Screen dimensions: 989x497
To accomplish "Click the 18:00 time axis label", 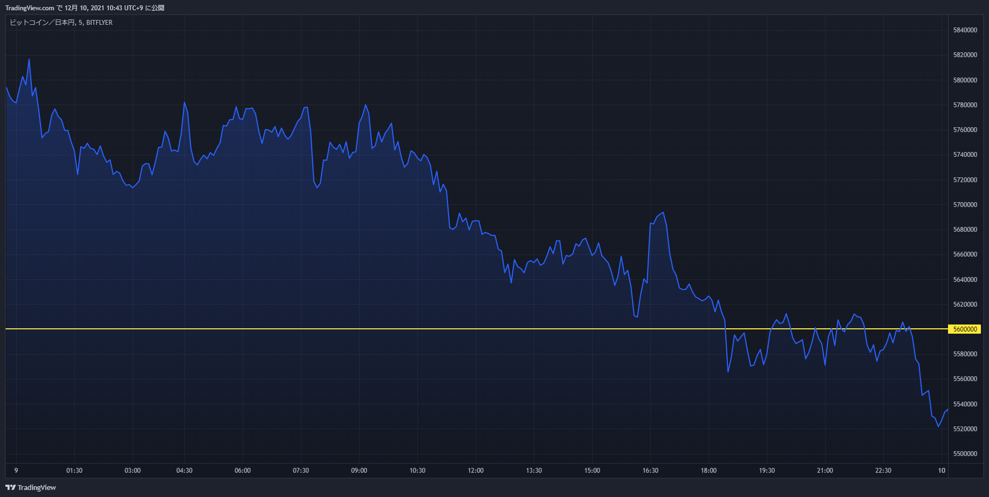I will pyautogui.click(x=709, y=471).
